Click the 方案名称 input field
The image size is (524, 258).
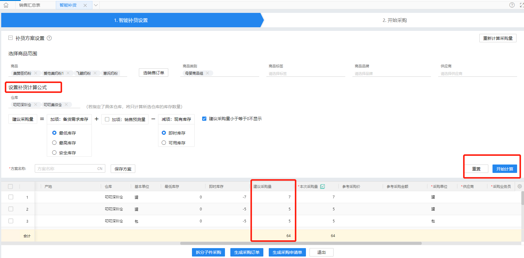(x=66, y=169)
